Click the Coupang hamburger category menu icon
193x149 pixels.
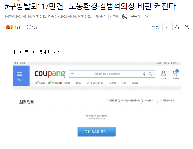tap(20, 74)
